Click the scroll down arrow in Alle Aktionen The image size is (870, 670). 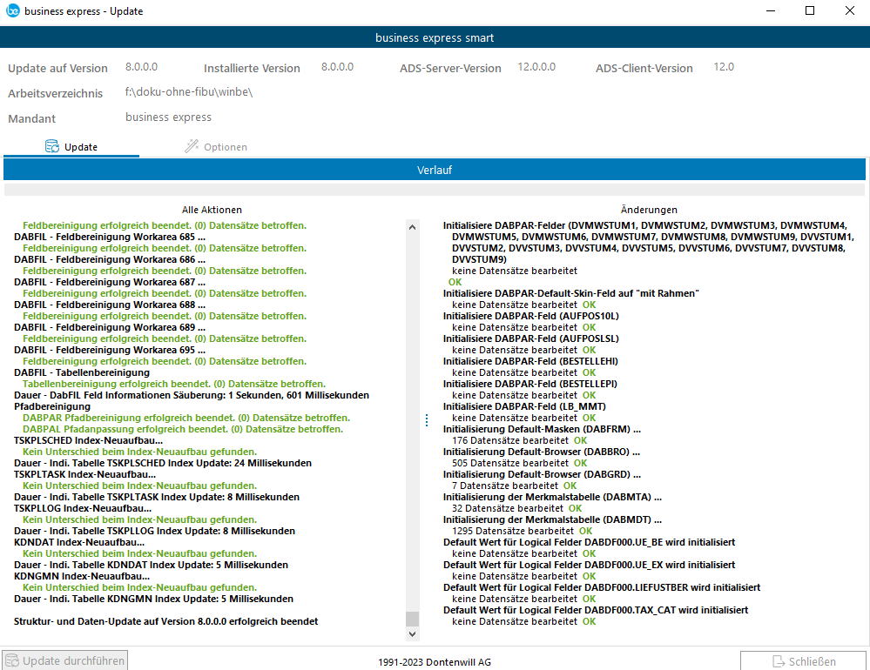(x=413, y=633)
